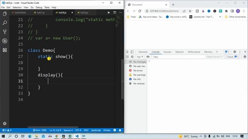Open the Selection menu
The image size is (248, 139).
point(17,7)
